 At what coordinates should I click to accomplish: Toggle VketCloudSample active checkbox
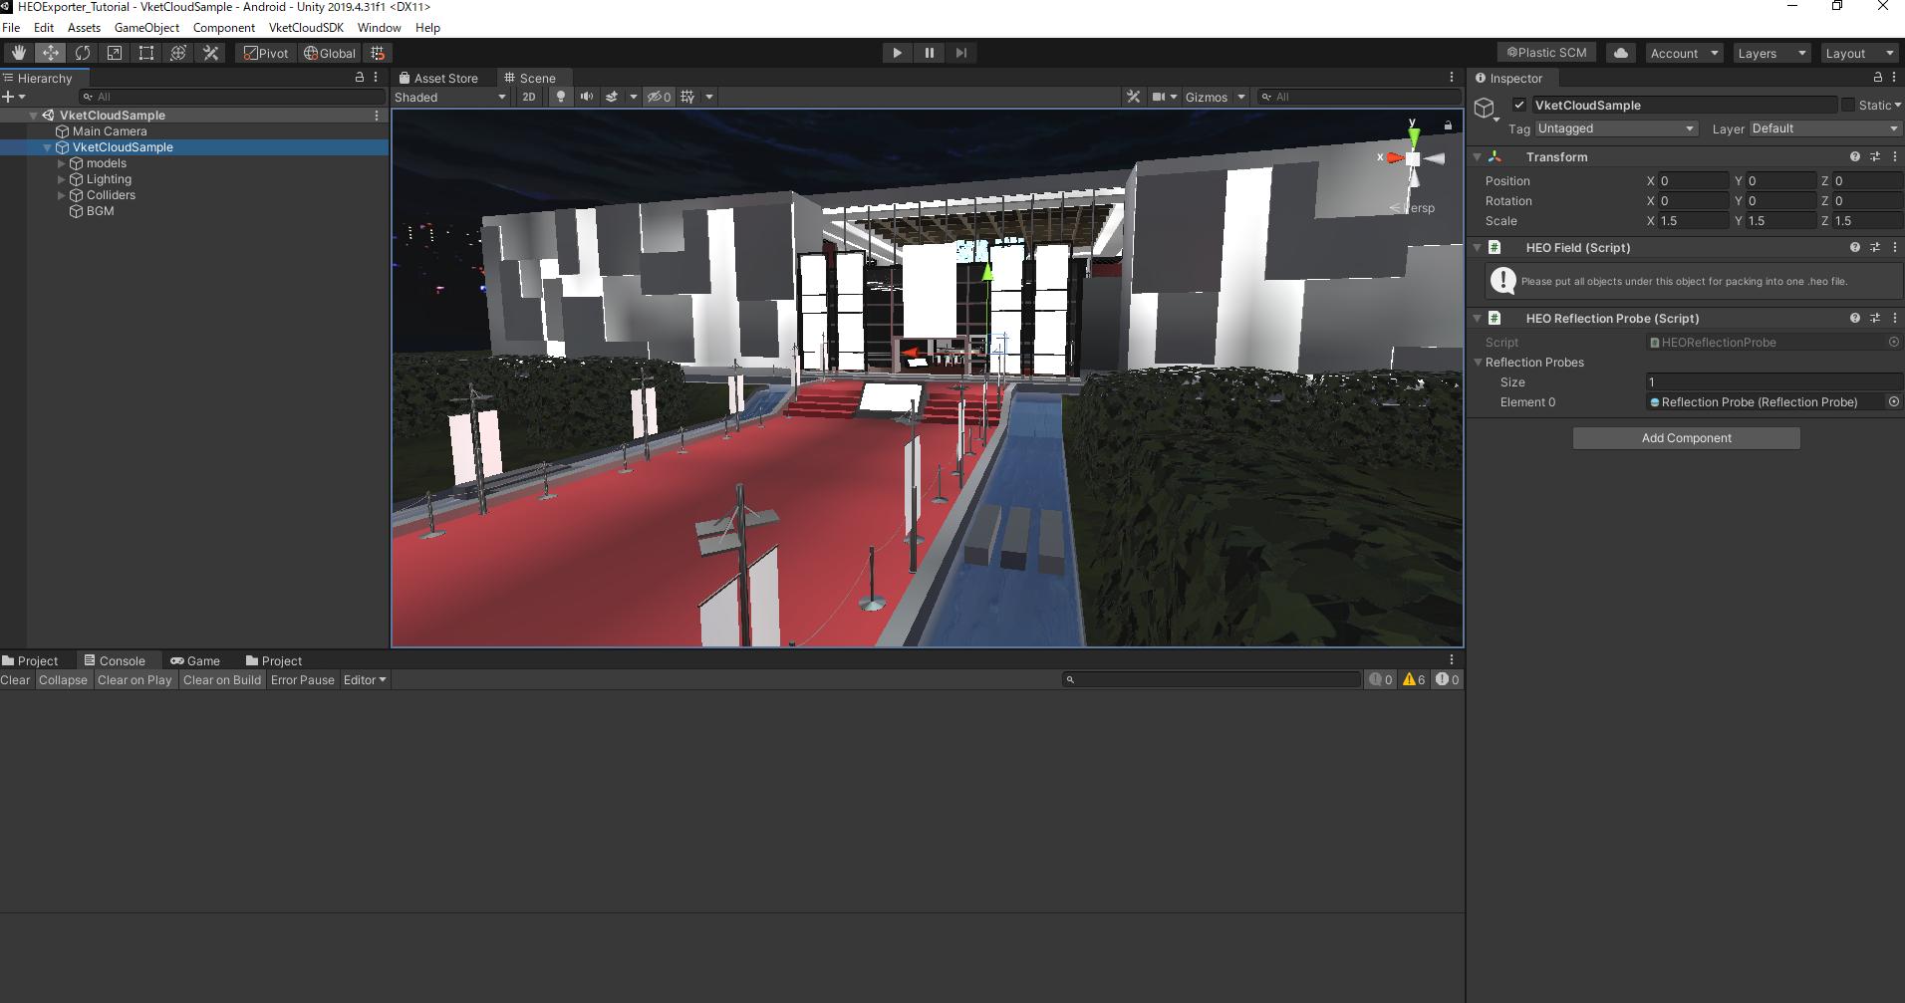(x=1518, y=105)
